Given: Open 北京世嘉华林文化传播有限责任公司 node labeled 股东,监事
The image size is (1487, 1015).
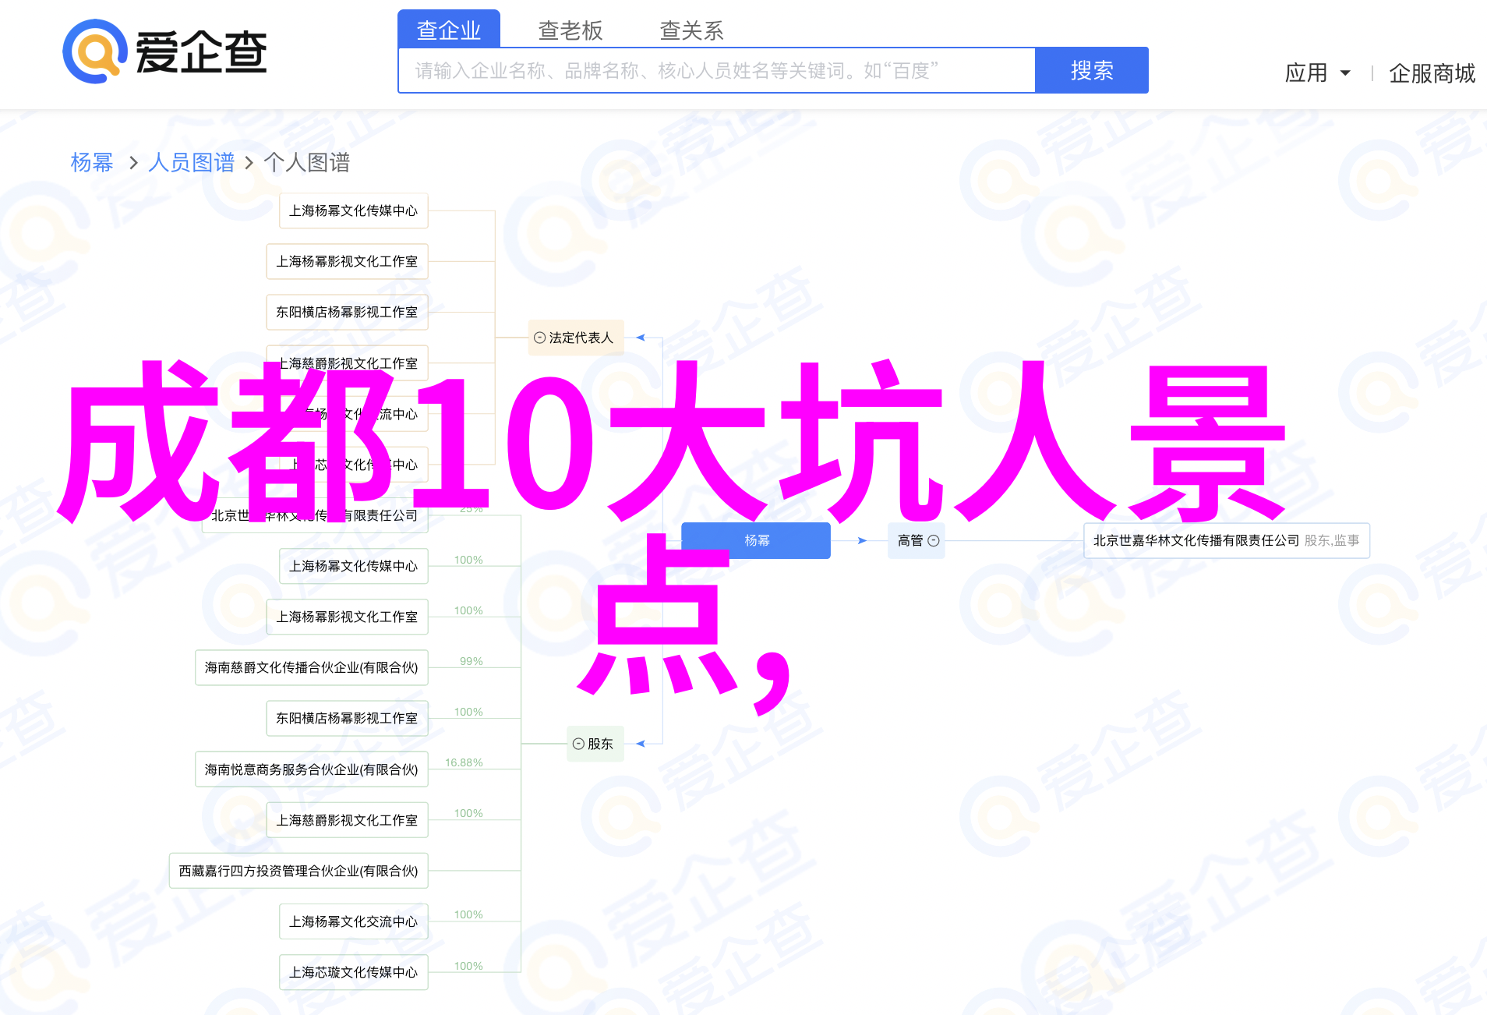Looking at the screenshot, I should (x=1227, y=540).
